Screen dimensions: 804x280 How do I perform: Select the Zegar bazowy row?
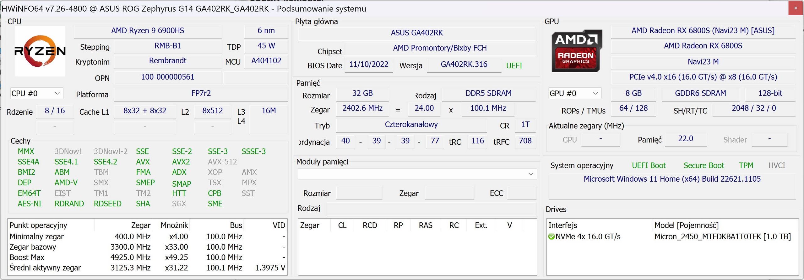(x=147, y=247)
